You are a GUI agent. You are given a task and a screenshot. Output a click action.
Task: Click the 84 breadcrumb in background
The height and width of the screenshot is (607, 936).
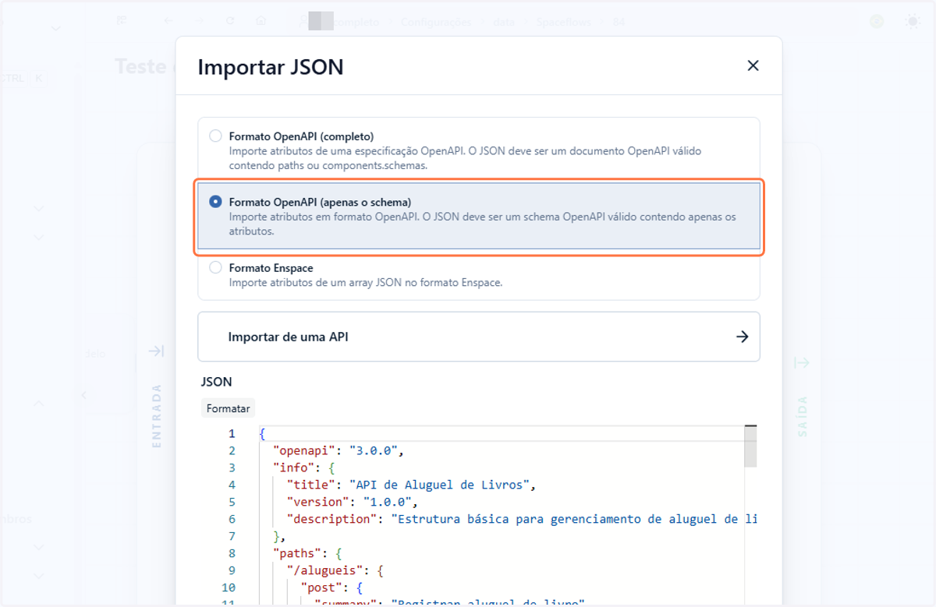click(x=619, y=23)
